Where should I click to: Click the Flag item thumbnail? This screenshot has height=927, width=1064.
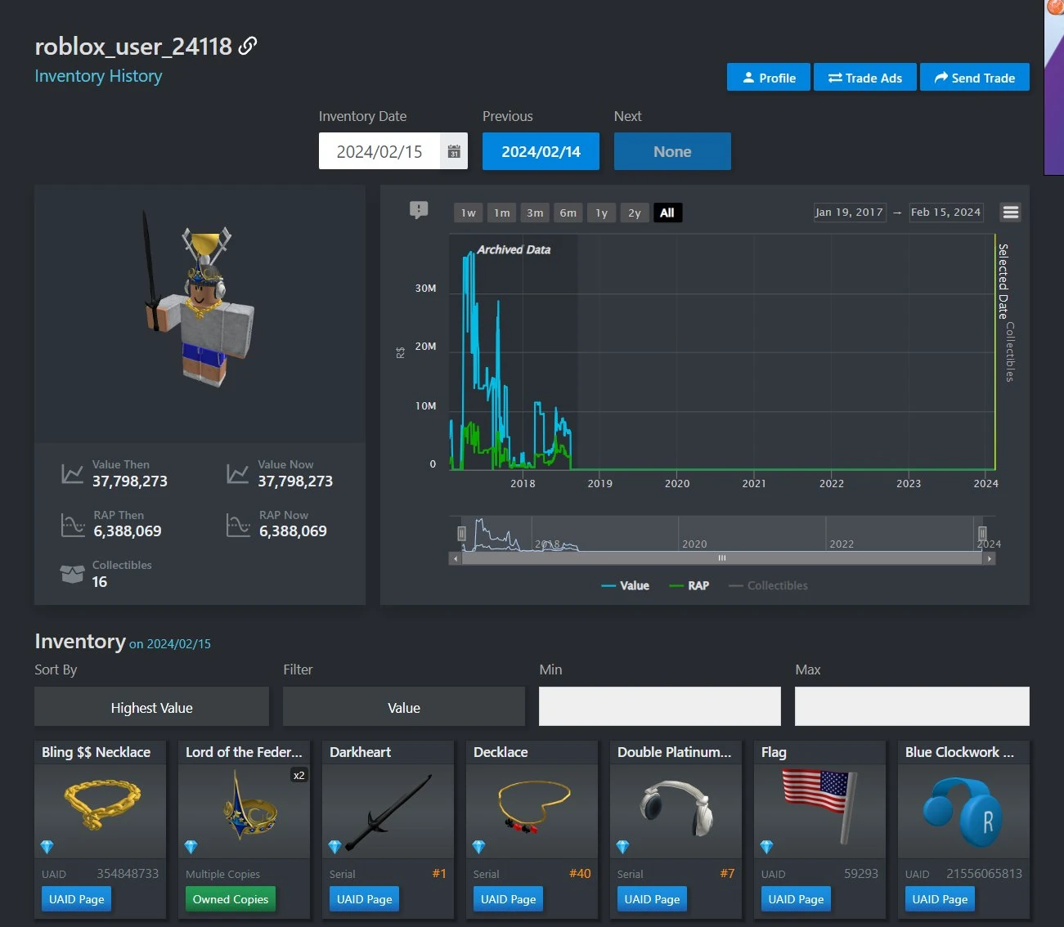819,805
